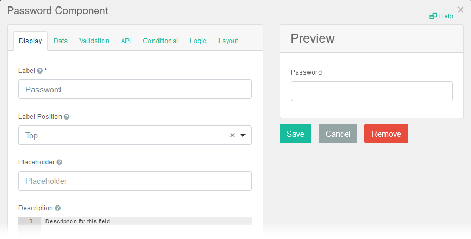Click the Description help tooltip icon
Screen dimensions: 471x239
[x=57, y=208]
